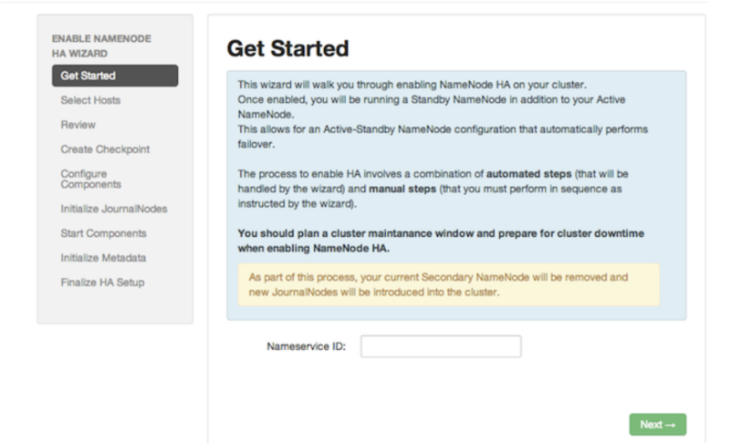Select the Get Started wizard step
The image size is (731, 443).
[114, 76]
